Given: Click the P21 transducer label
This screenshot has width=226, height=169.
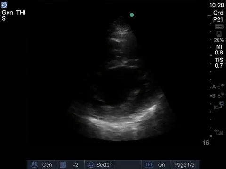Looking at the screenshot, I should 218,20.
